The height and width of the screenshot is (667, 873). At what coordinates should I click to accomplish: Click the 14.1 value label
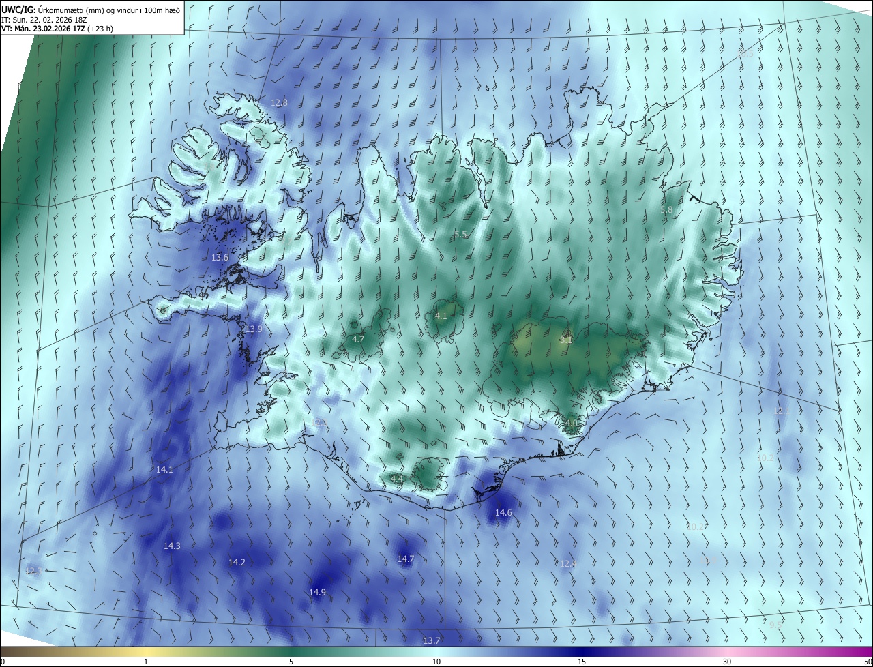(x=164, y=470)
